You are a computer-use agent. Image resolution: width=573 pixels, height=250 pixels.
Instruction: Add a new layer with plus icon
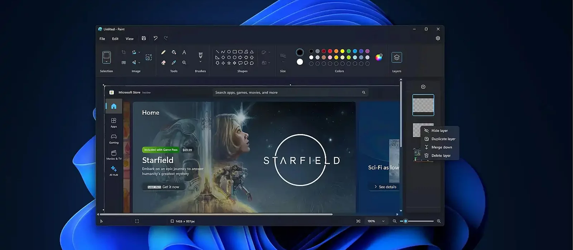point(423,87)
